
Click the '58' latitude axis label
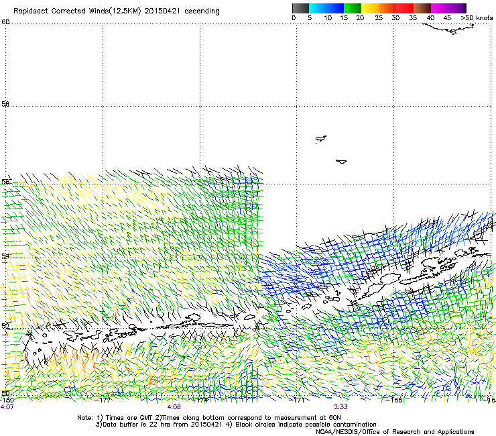[5, 104]
